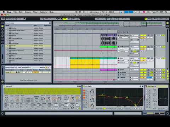Select the highlighted Limiter row in the browser

(x=28, y=46)
